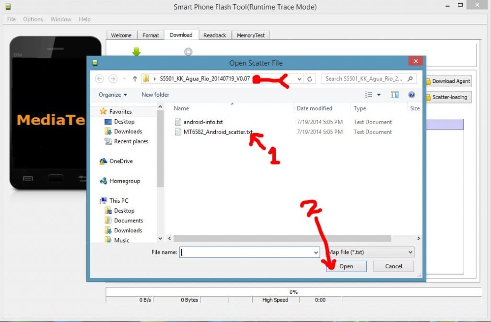491x322 pixels.
Task: Switch to the Welcome tab
Action: click(x=121, y=35)
